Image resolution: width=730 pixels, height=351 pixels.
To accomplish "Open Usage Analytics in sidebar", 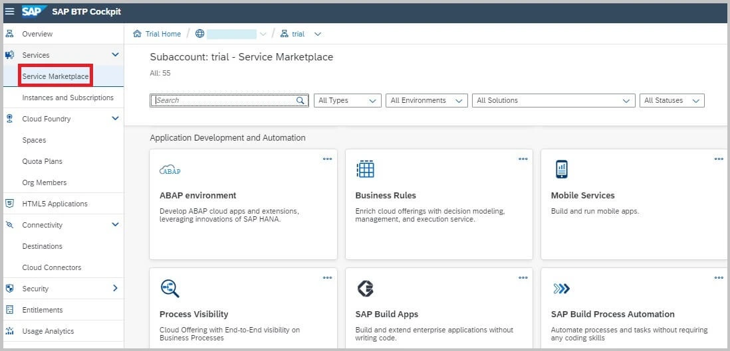I will point(48,332).
